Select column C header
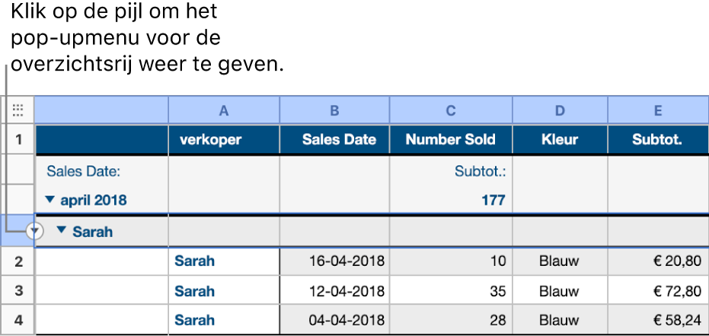Screen dimensions: 709x336 pos(451,110)
